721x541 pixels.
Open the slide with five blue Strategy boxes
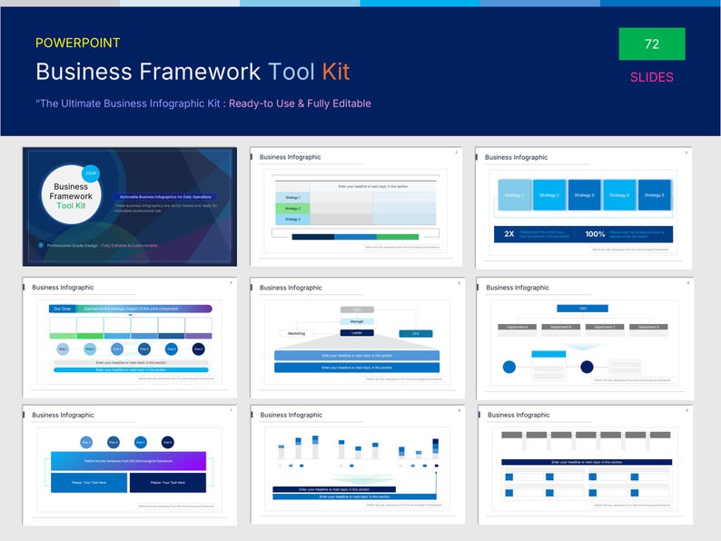584,208
